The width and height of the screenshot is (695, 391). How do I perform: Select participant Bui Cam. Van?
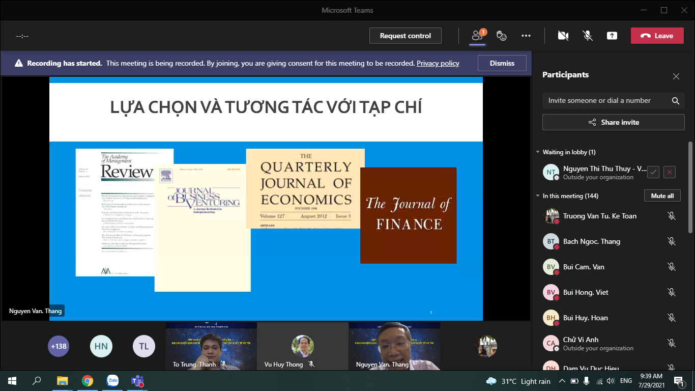pyautogui.click(x=611, y=267)
